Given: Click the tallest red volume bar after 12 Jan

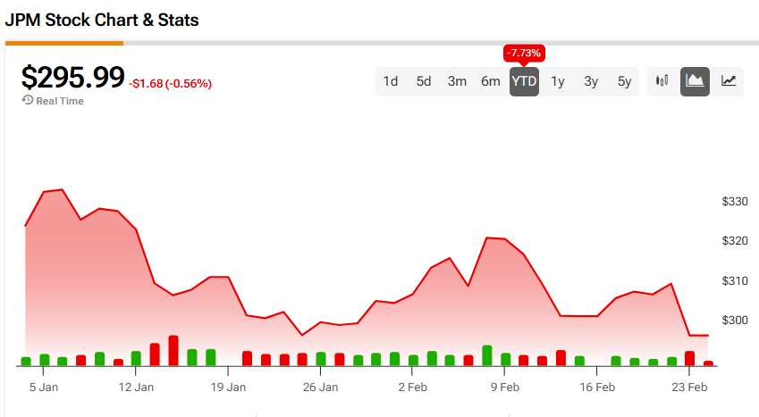Looking at the screenshot, I should click(x=173, y=350).
